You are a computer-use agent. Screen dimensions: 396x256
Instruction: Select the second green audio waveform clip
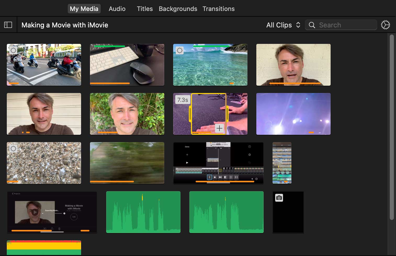(x=227, y=212)
